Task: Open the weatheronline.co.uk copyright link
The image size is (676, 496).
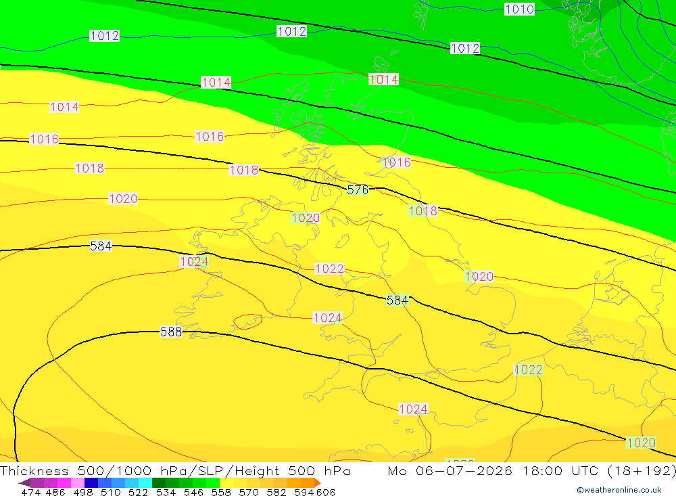Action: pos(619,490)
